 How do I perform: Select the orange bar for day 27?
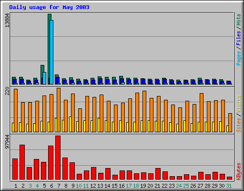[x=202, y=113]
